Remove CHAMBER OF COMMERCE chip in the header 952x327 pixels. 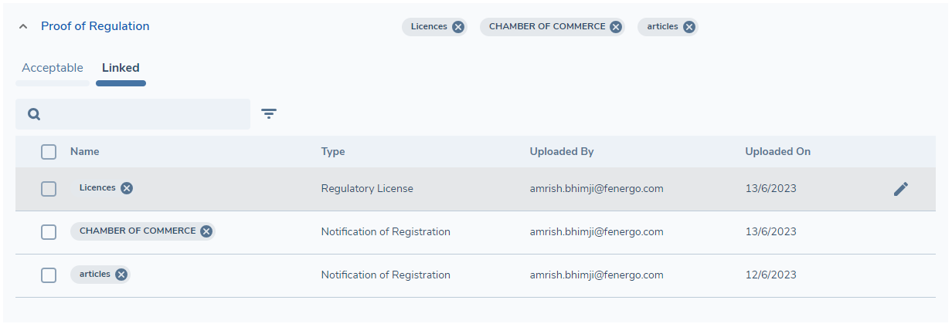pos(616,27)
